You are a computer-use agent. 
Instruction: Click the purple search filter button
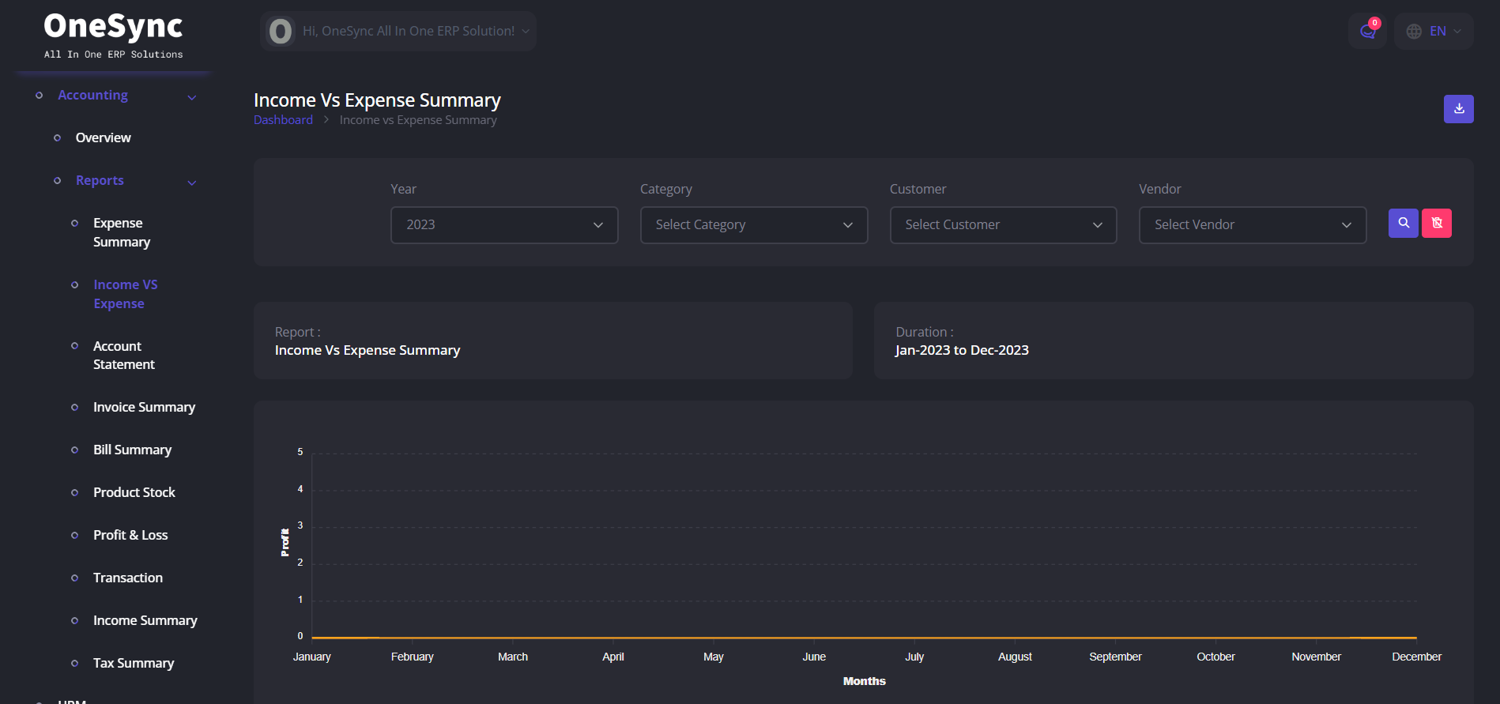pyautogui.click(x=1403, y=224)
